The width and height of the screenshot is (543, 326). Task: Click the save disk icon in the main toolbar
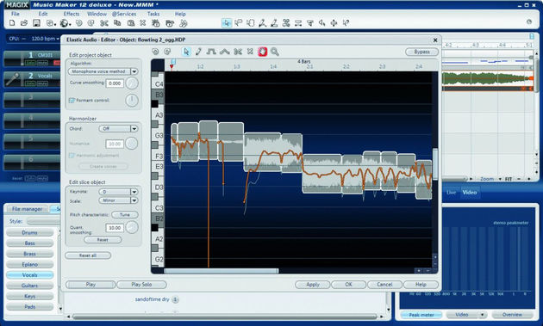(x=36, y=23)
